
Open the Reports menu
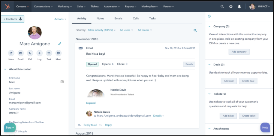(131, 7)
